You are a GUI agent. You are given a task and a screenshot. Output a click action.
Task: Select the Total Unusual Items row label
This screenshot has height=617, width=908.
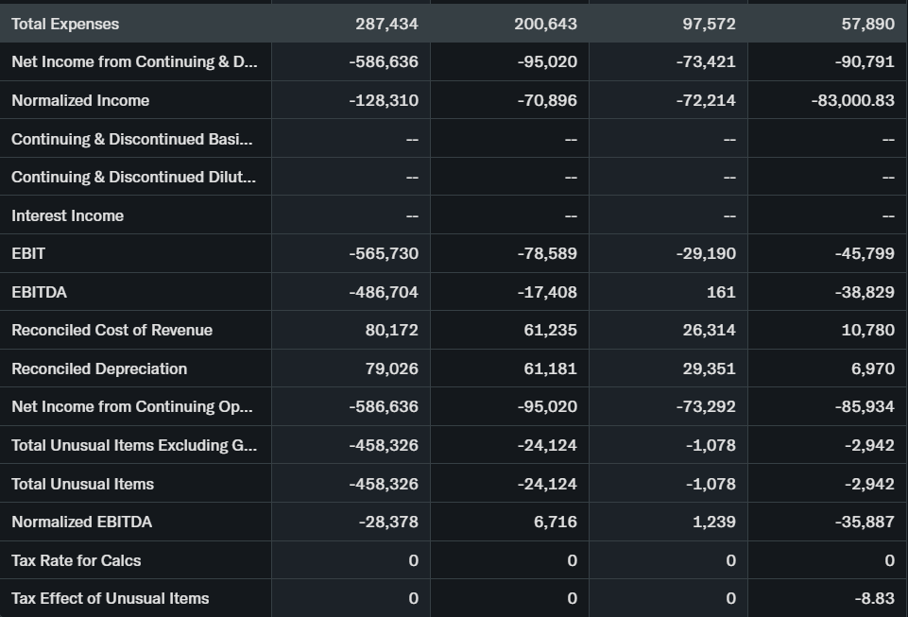click(82, 484)
